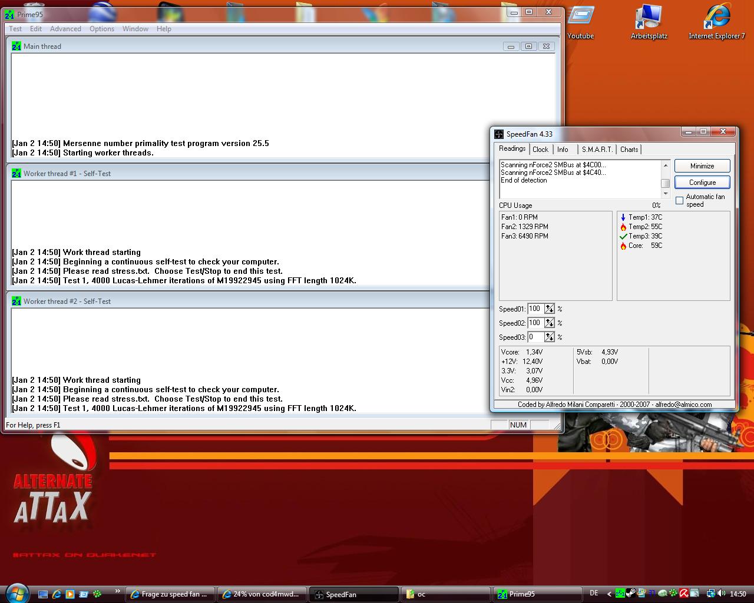Image resolution: width=754 pixels, height=603 pixels.
Task: Open the Help menu in Prime95
Action: [x=164, y=29]
